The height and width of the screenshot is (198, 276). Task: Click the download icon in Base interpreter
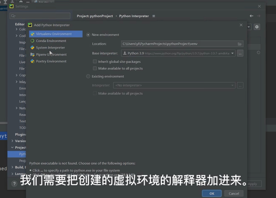pyautogui.click(x=125, y=53)
